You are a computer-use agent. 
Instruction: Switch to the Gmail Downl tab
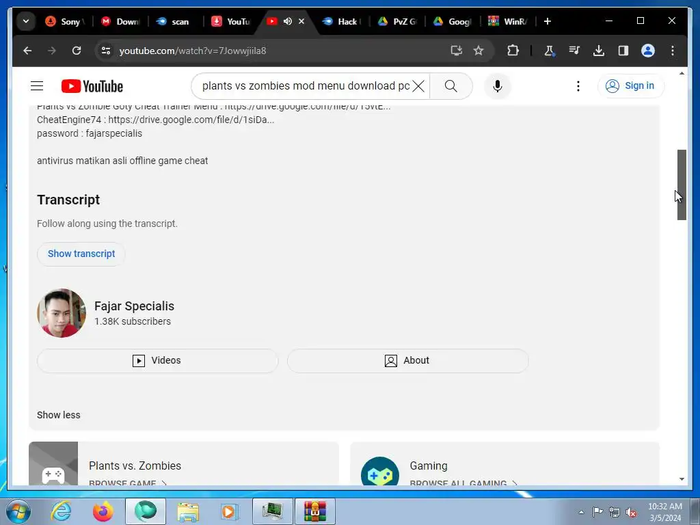tap(120, 21)
